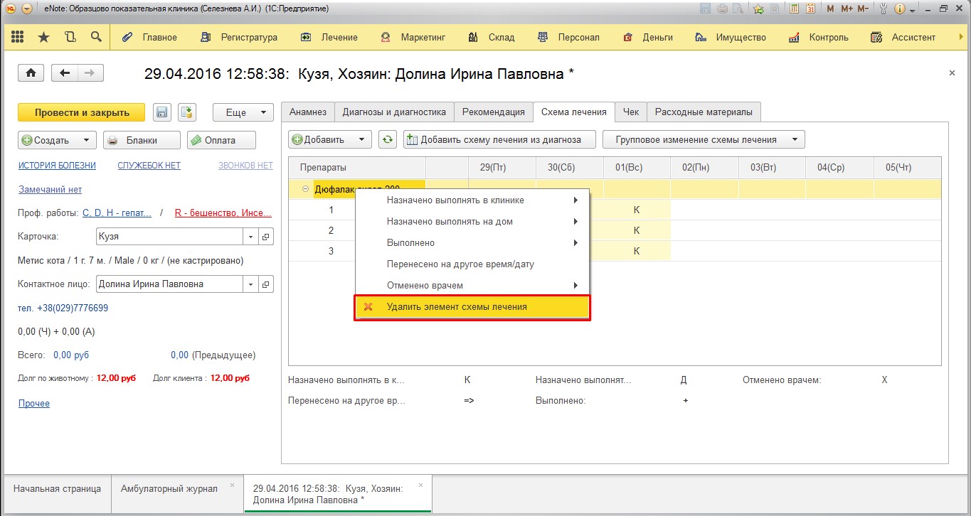
Task: Open the Добавить dropdown in the scheme tab
Action: click(330, 139)
